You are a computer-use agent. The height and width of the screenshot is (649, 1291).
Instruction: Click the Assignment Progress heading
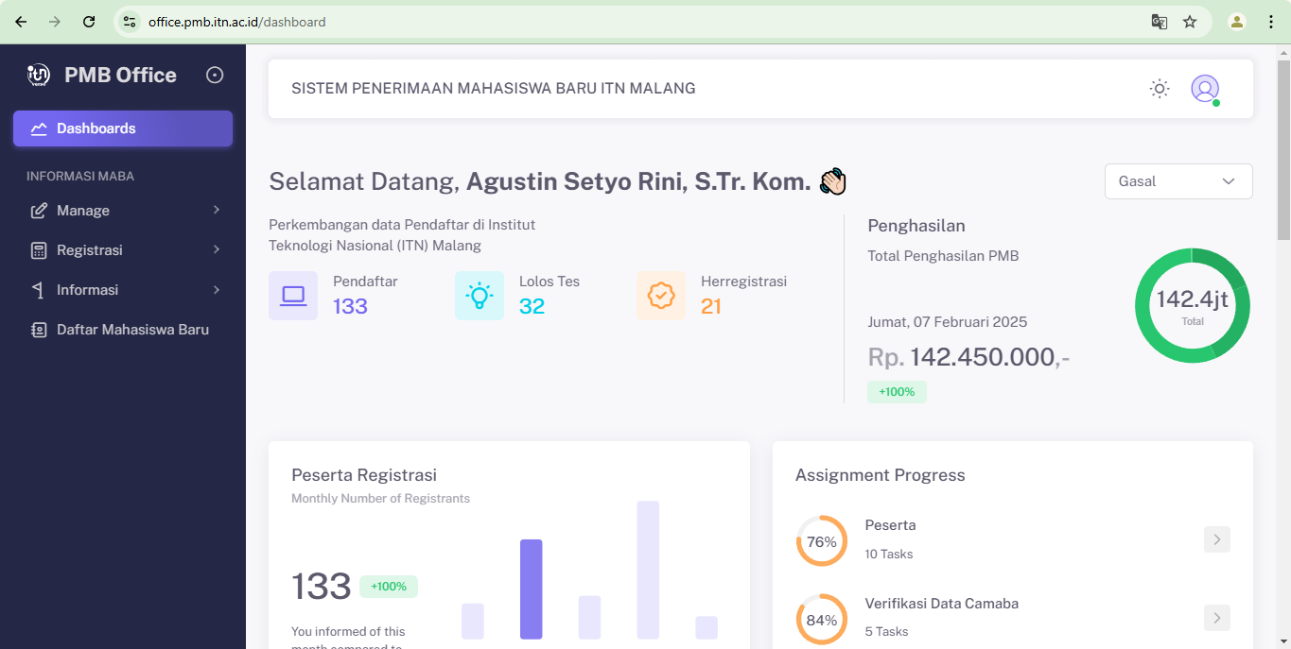881,475
